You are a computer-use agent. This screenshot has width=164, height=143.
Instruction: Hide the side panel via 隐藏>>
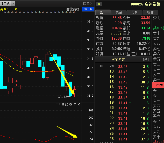click(x=88, y=4)
